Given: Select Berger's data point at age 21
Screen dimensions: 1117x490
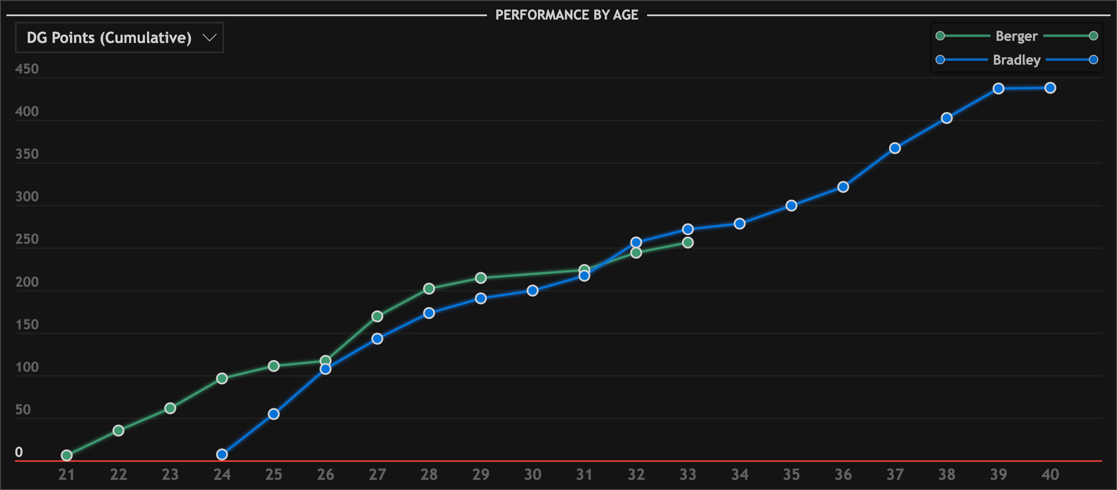Looking at the screenshot, I should 66,455.
